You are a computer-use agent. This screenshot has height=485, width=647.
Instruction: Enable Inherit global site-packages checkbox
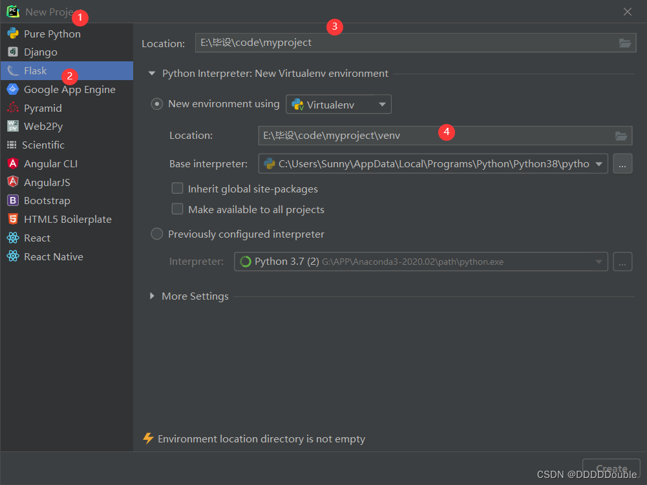tap(178, 189)
